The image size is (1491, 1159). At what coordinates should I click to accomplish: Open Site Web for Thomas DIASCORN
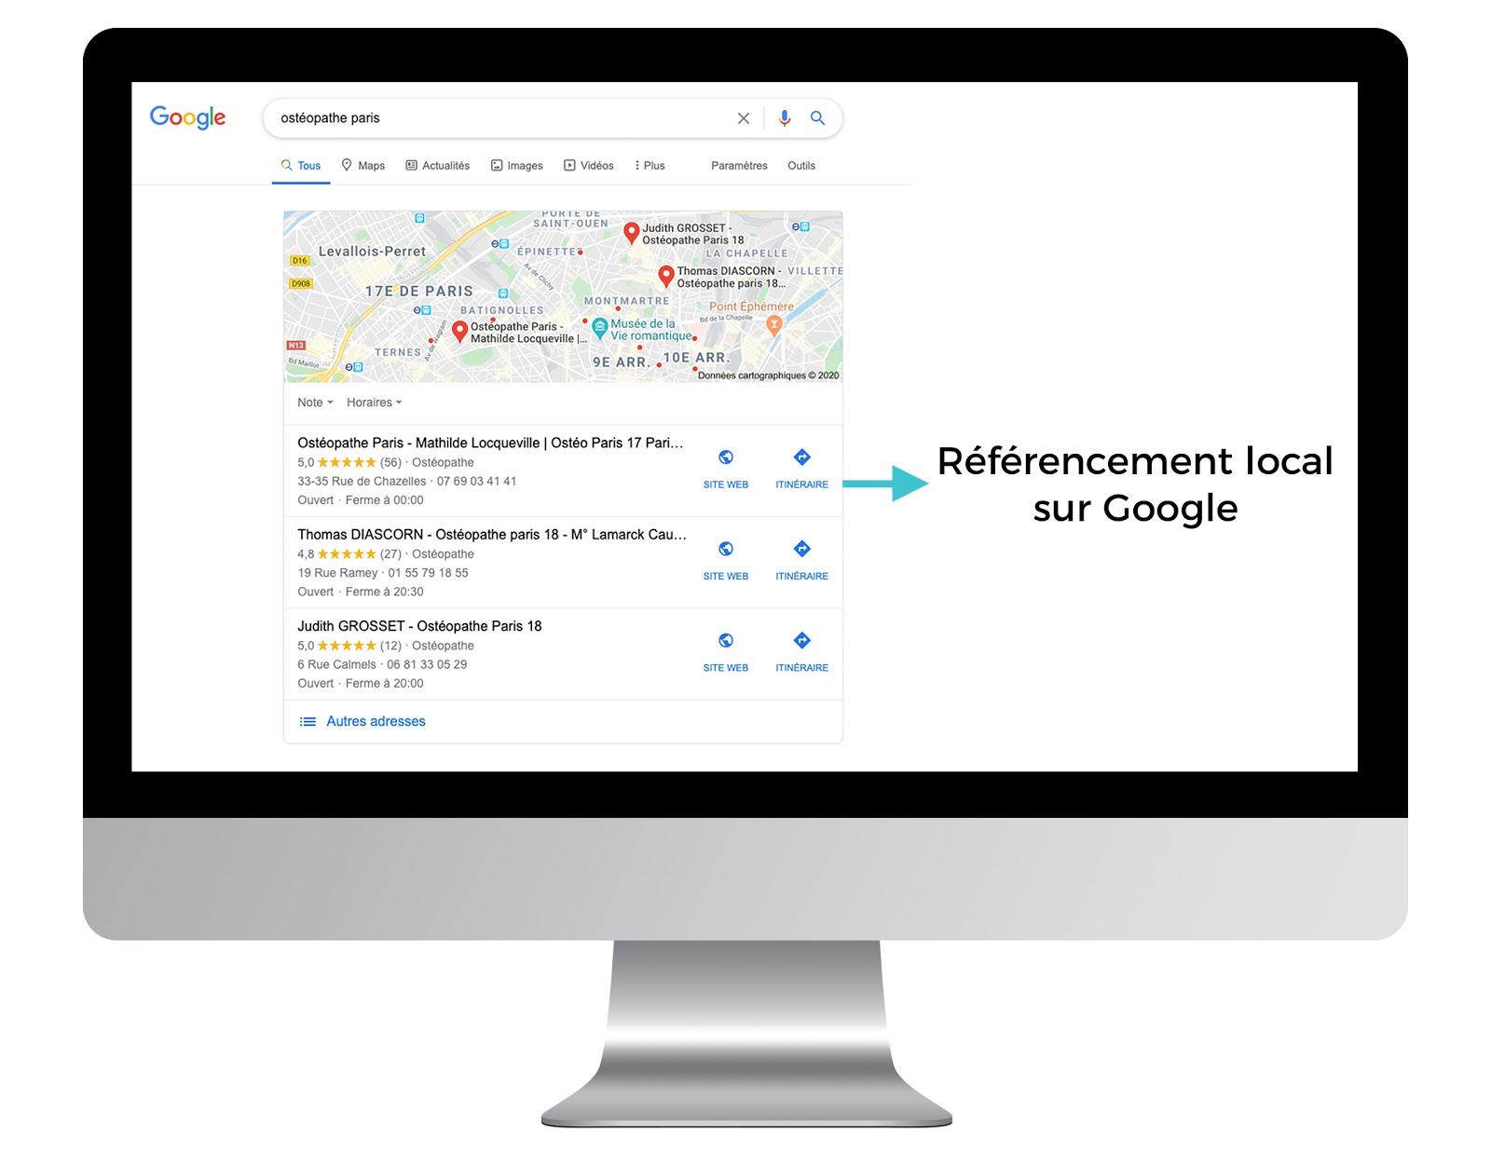[x=726, y=560]
